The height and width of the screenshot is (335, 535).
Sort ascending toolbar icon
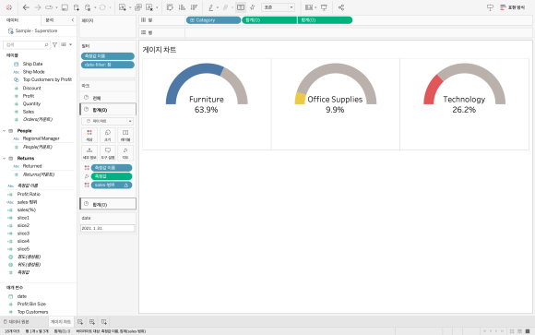(x=182, y=7)
